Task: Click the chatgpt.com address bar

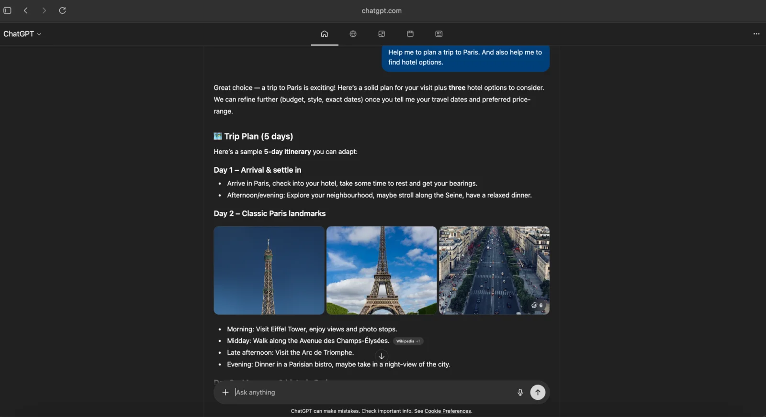Action: coord(382,11)
